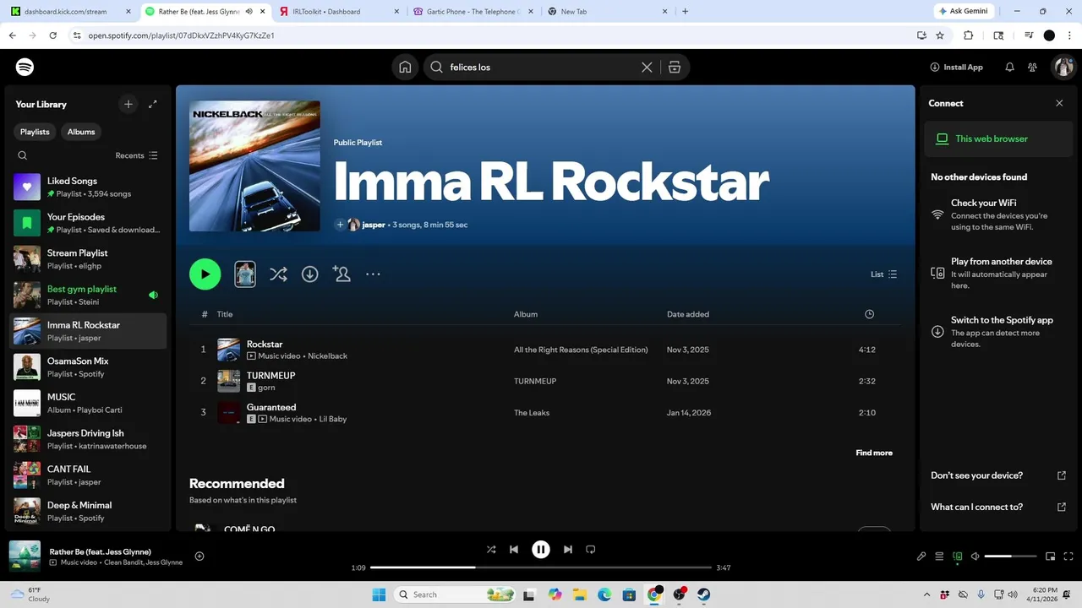Open Jaspers Driving Ish playlist

click(x=88, y=439)
